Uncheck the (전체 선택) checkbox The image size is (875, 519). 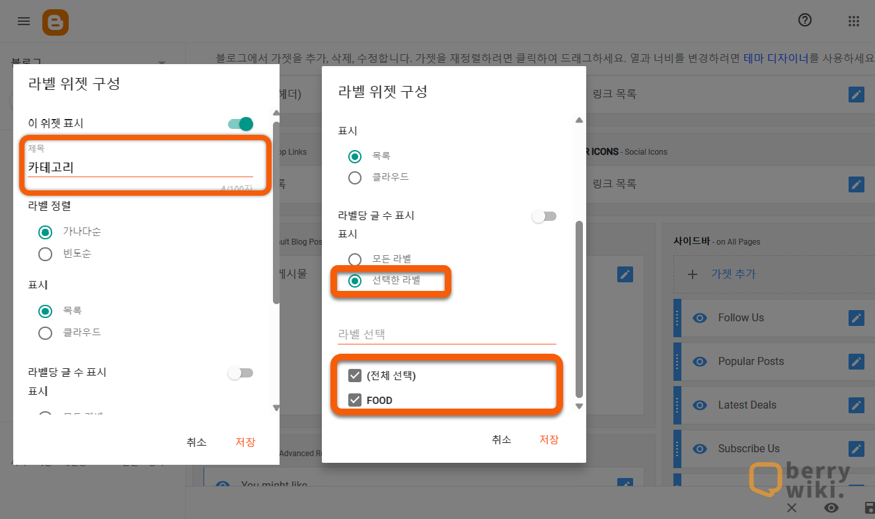click(355, 376)
